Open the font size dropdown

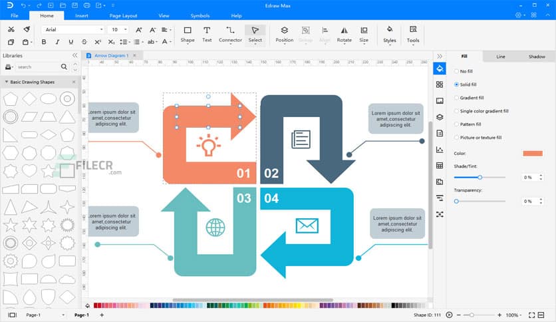[x=126, y=29]
